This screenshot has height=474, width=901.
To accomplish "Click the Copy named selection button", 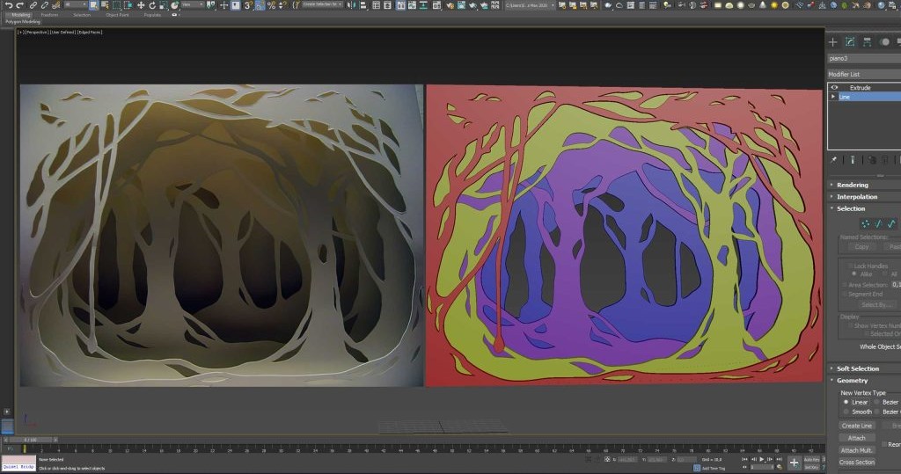I will (x=861, y=246).
